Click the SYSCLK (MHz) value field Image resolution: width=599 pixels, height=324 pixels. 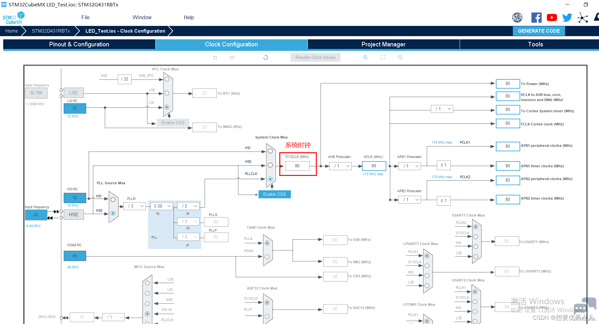(298, 166)
